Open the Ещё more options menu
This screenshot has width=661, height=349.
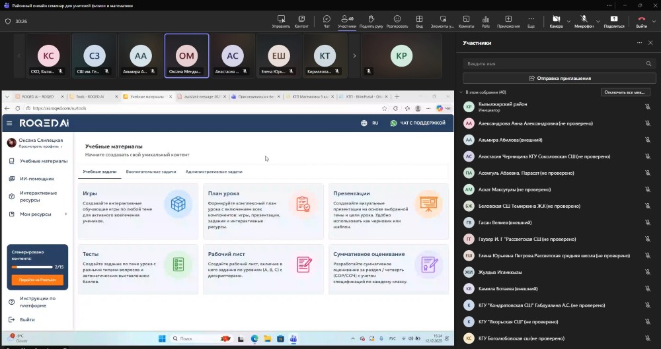click(x=531, y=19)
